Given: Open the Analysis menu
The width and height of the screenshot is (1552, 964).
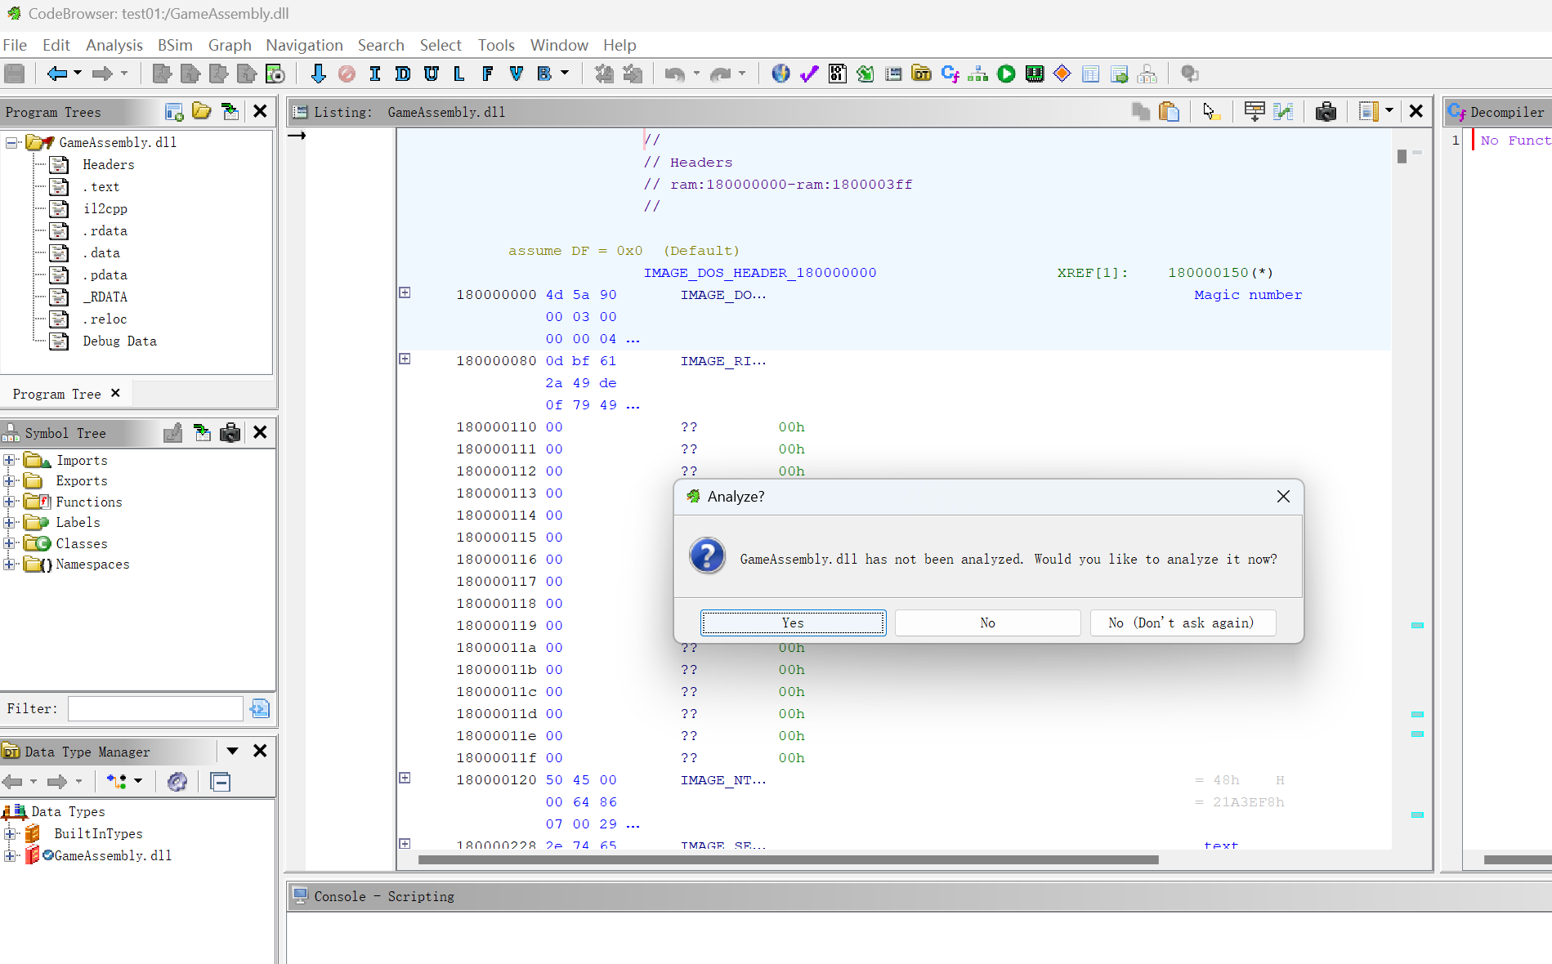Looking at the screenshot, I should [114, 45].
